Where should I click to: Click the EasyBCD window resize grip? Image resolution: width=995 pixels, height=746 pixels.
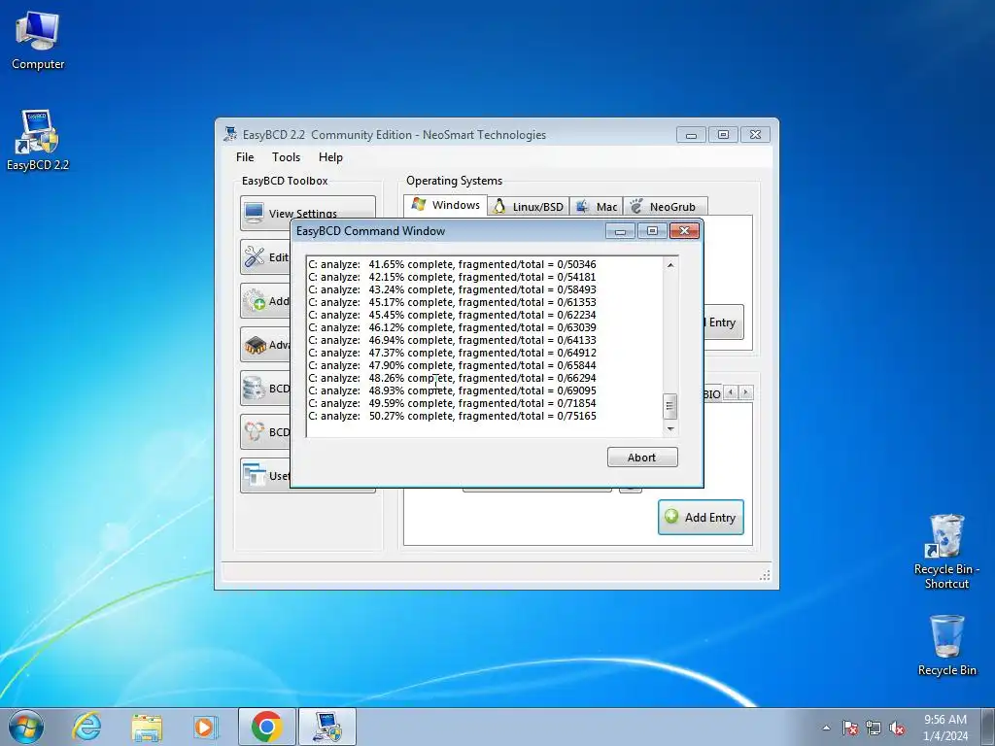[x=765, y=575]
